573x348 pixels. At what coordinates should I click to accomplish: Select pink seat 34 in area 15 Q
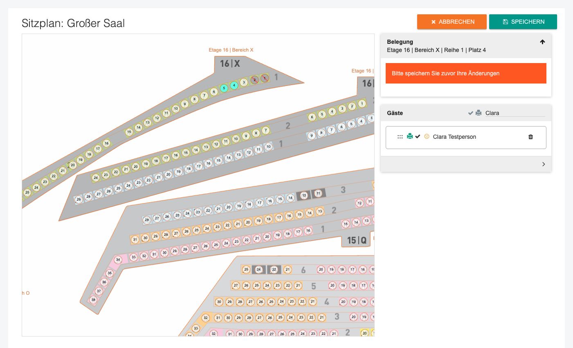click(x=118, y=260)
